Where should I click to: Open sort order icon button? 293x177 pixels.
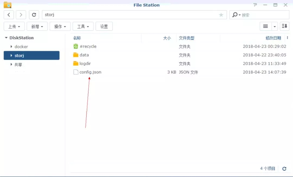[x=284, y=26]
